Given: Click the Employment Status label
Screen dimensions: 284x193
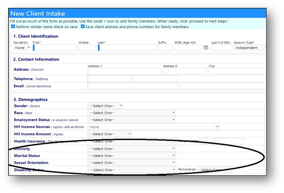Looking at the screenshot, I should point(32,120).
